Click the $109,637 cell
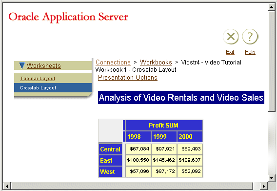 [190, 160]
